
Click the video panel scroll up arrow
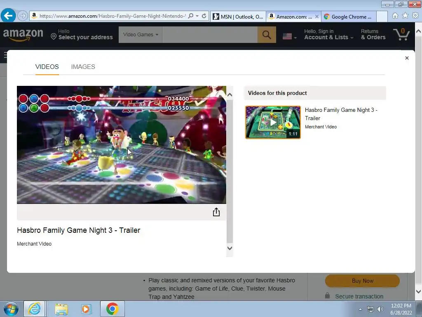(x=230, y=95)
